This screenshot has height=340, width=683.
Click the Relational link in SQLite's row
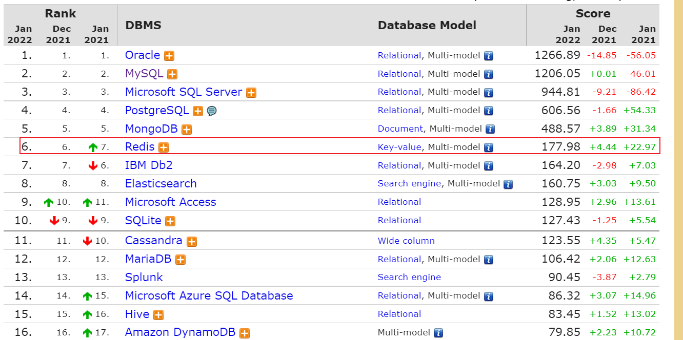[399, 220]
